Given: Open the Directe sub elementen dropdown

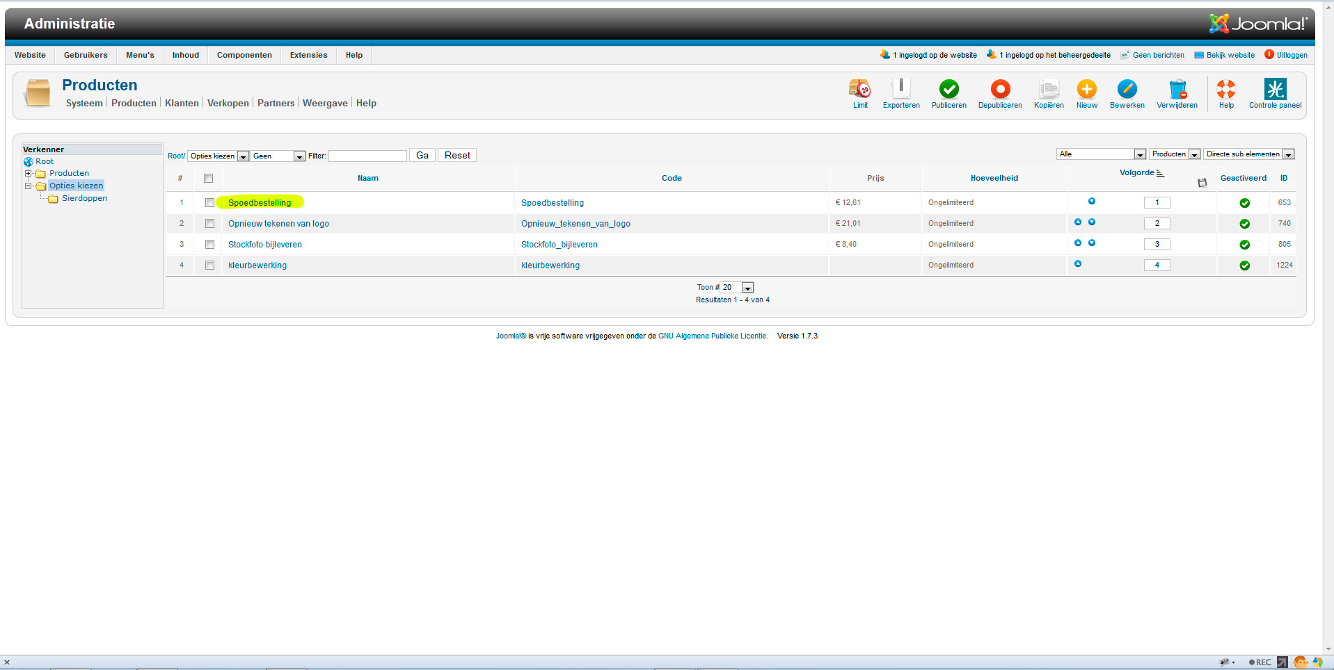Looking at the screenshot, I should pos(1249,154).
